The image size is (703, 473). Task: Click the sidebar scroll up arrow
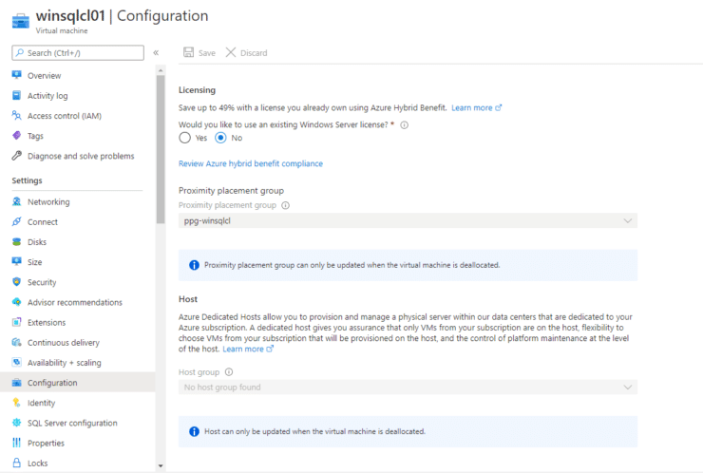[161, 71]
